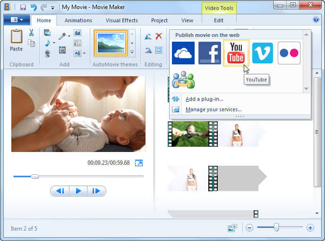Click the Snapshot icon
325x241 pixels.
pyautogui.click(x=62, y=50)
